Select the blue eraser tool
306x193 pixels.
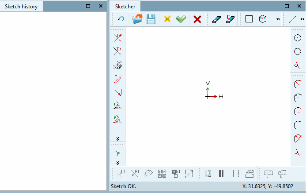(x=216, y=19)
